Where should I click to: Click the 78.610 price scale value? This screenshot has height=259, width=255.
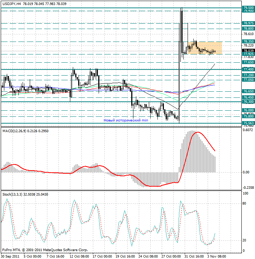tap(249, 34)
